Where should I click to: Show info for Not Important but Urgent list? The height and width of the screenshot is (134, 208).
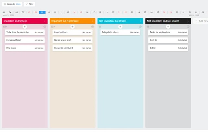(x=140, y=27)
